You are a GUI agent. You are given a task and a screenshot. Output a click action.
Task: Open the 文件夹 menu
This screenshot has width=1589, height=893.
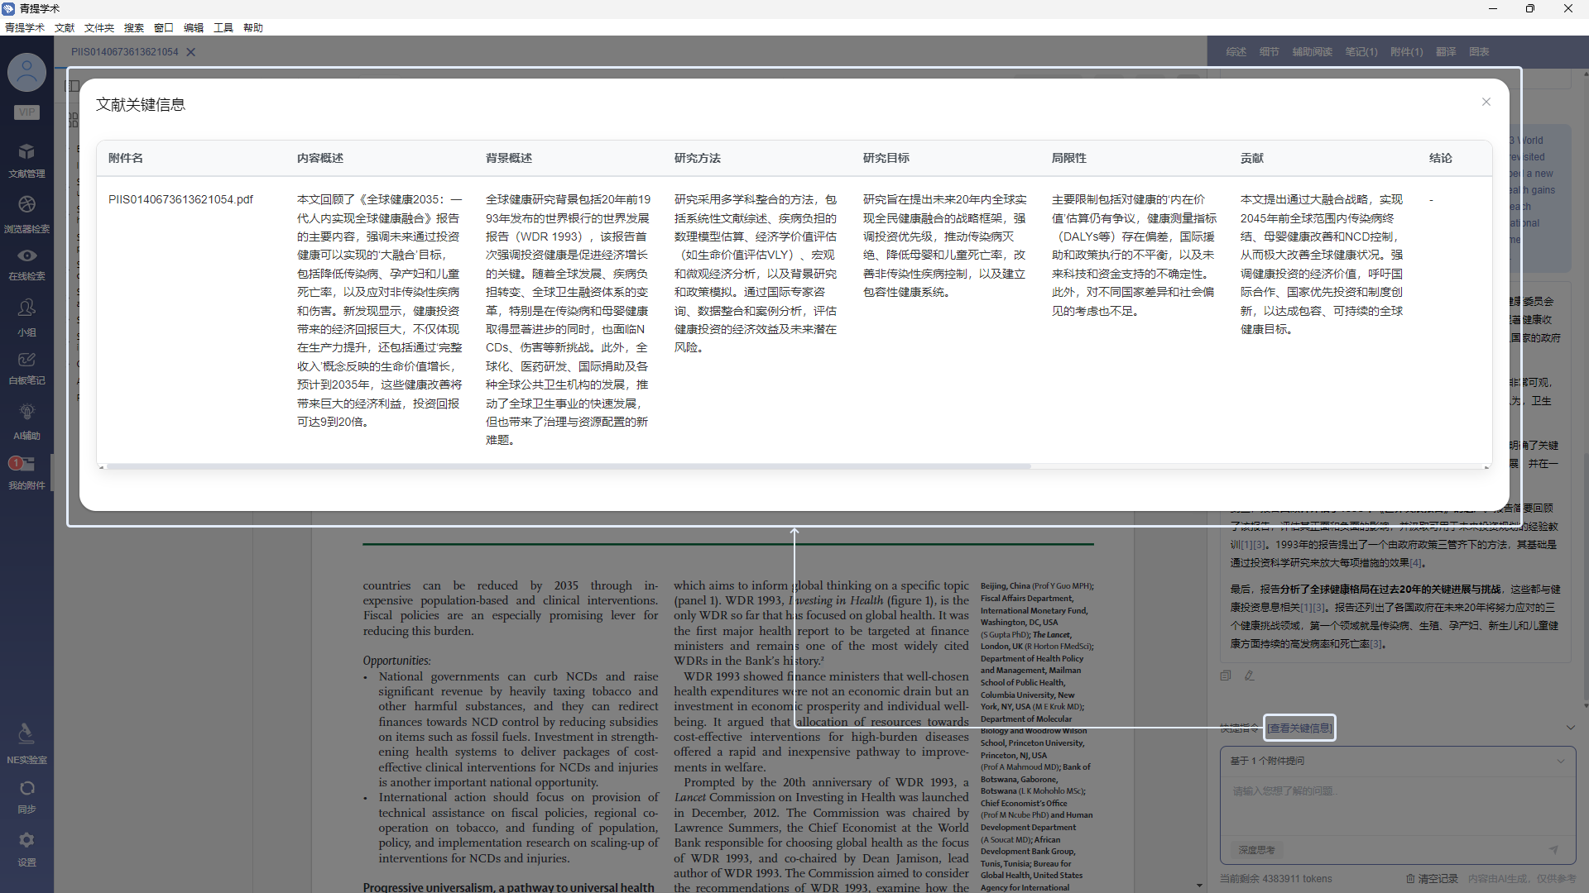coord(98,27)
